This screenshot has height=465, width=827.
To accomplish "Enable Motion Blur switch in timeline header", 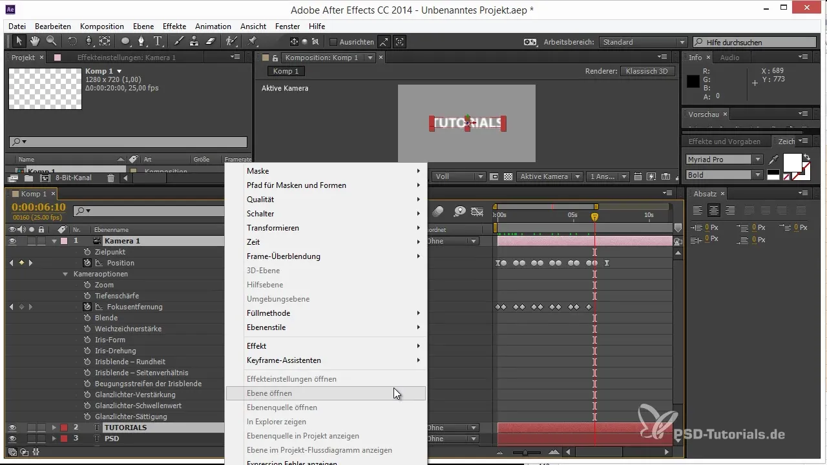I will click(x=439, y=211).
